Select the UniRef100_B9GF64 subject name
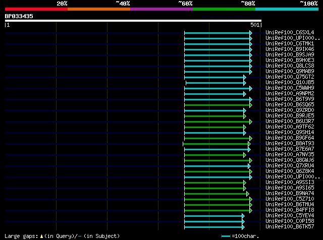This screenshot has width=323, height=240. click(290, 138)
